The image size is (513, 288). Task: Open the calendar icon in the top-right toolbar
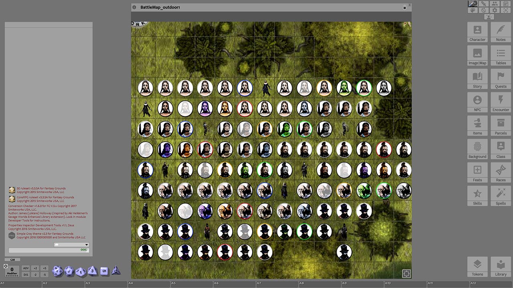506,4
